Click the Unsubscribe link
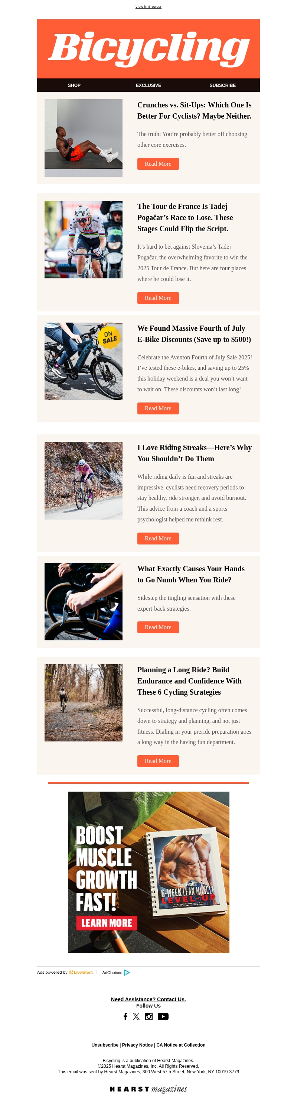 [x=105, y=1045]
